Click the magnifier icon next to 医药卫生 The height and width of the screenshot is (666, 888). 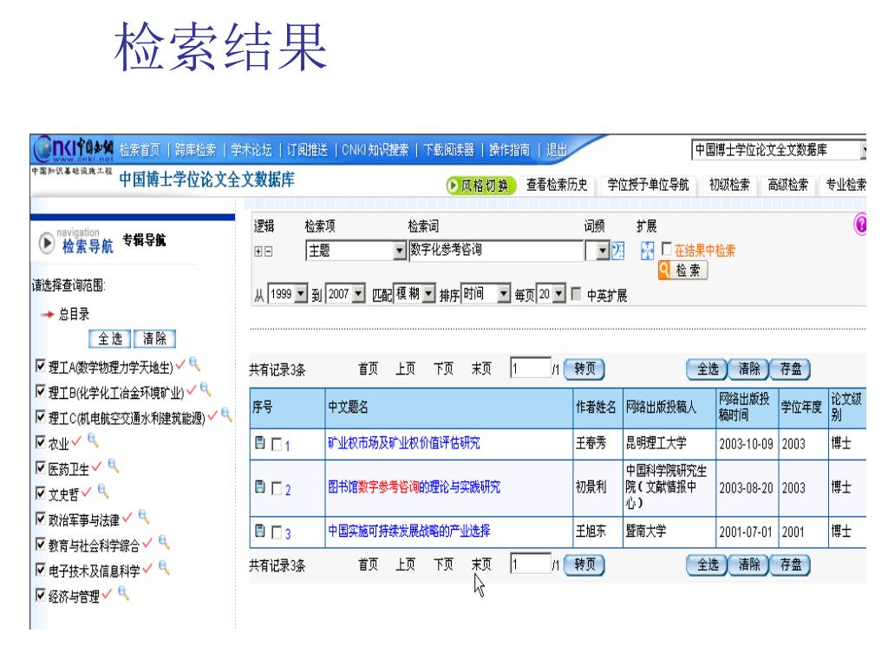[114, 466]
